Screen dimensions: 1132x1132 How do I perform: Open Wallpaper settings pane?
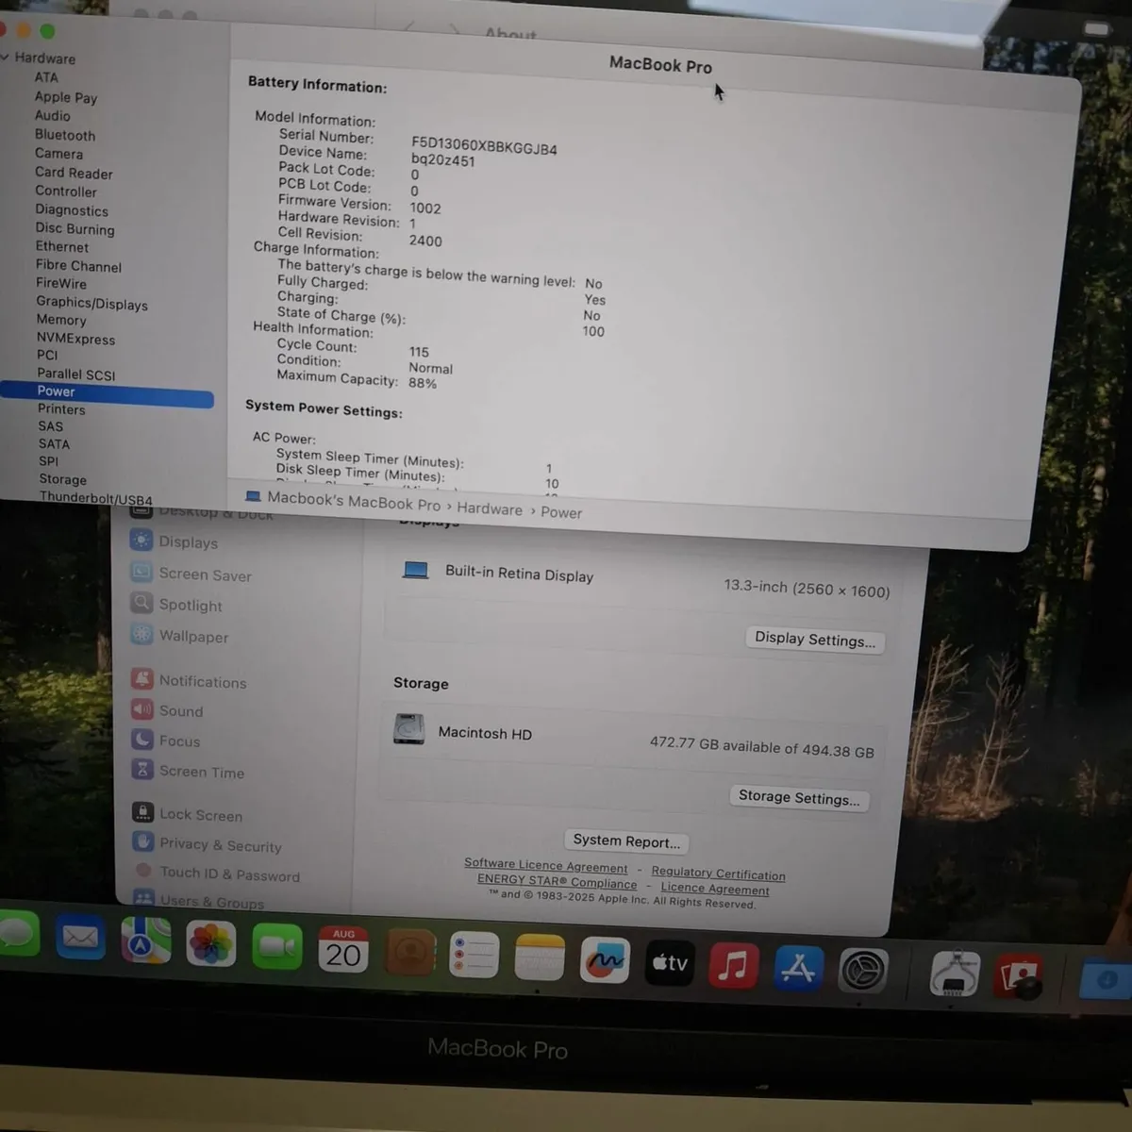(x=180, y=636)
